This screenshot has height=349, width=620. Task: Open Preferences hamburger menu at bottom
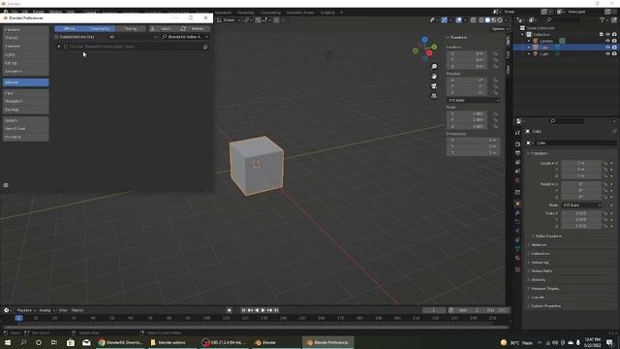[6, 185]
